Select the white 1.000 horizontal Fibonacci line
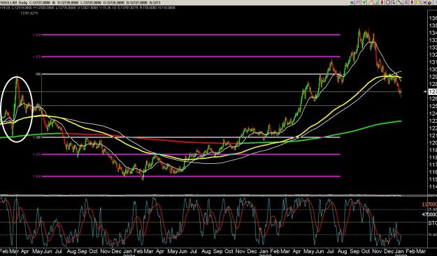 (x=191, y=137)
